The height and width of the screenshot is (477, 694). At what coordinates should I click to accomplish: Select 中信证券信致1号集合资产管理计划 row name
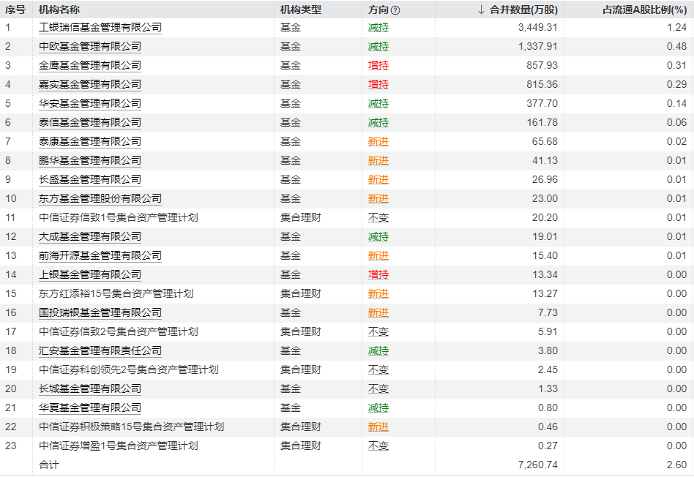118,218
